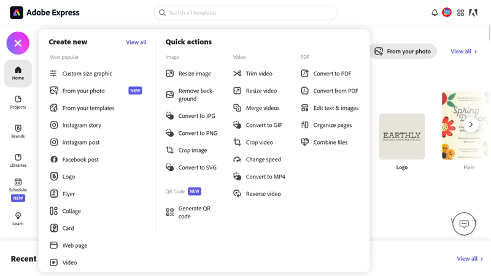The height and width of the screenshot is (276, 491).
Task: Choose Convert to JPG
Action: click(190, 116)
